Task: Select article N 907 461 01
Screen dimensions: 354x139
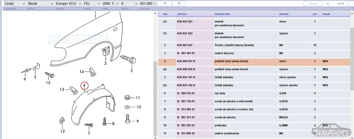Action: 186,53
